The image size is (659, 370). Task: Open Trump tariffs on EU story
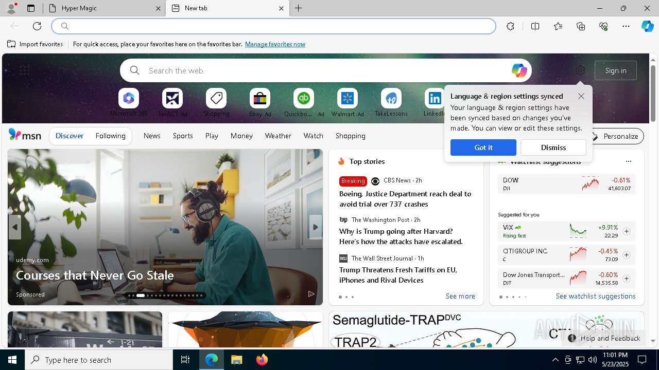coord(398,275)
